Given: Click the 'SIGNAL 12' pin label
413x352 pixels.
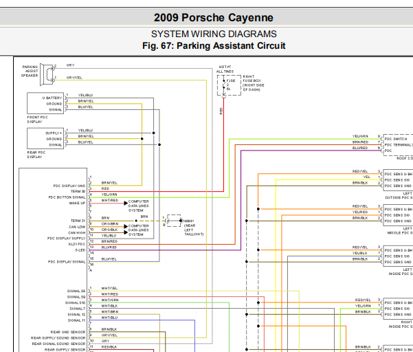Looking at the screenshot, I should point(76,315).
